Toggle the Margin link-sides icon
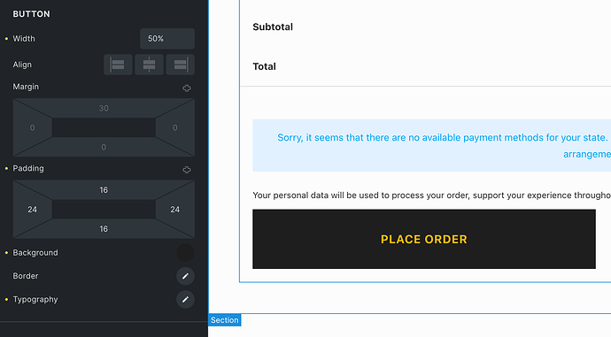The width and height of the screenshot is (611, 337). coord(187,88)
